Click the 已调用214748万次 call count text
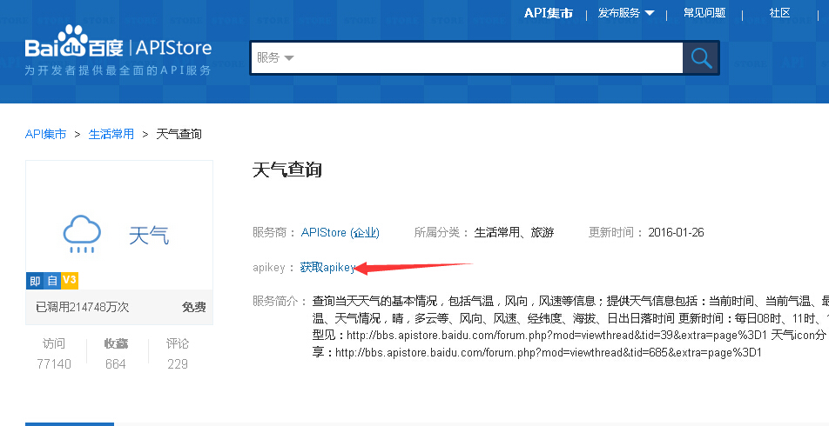This screenshot has width=829, height=426. [83, 307]
